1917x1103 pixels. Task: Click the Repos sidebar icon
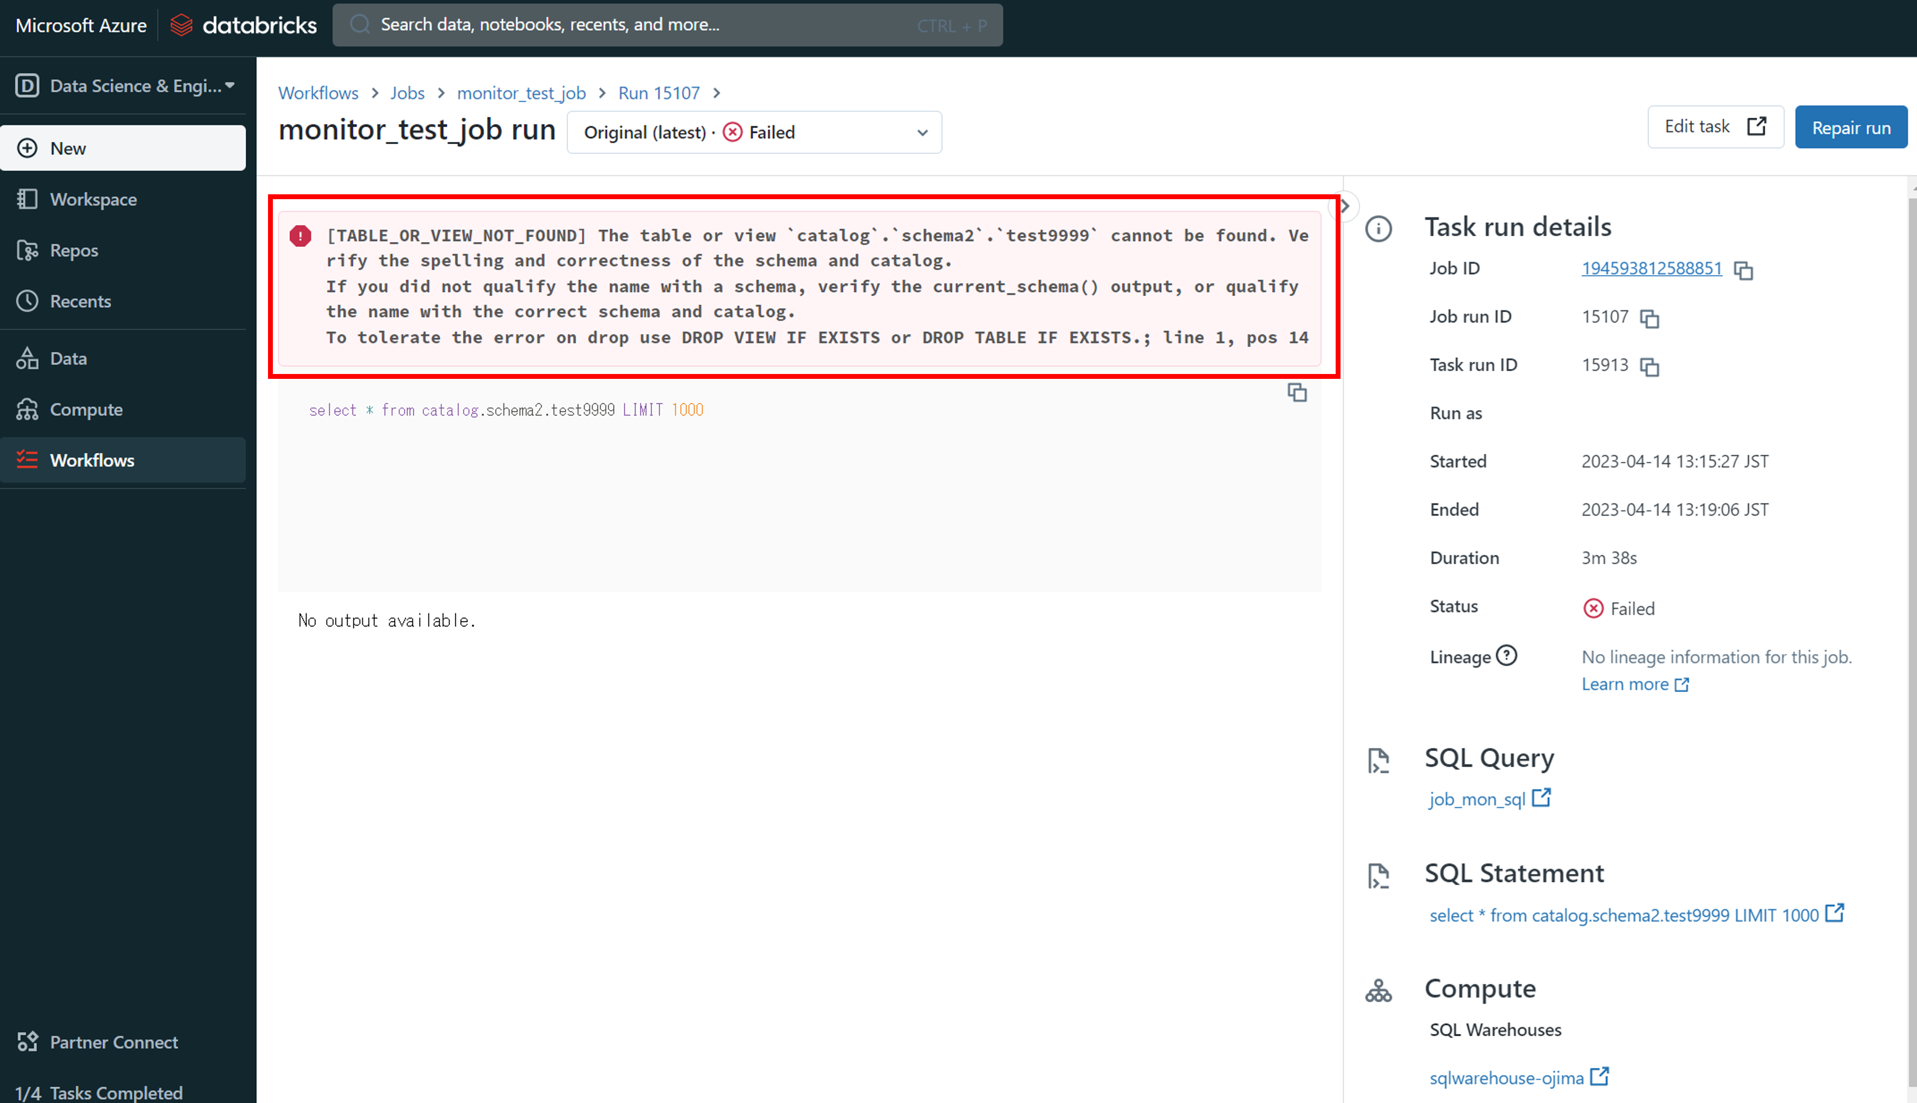coord(27,250)
